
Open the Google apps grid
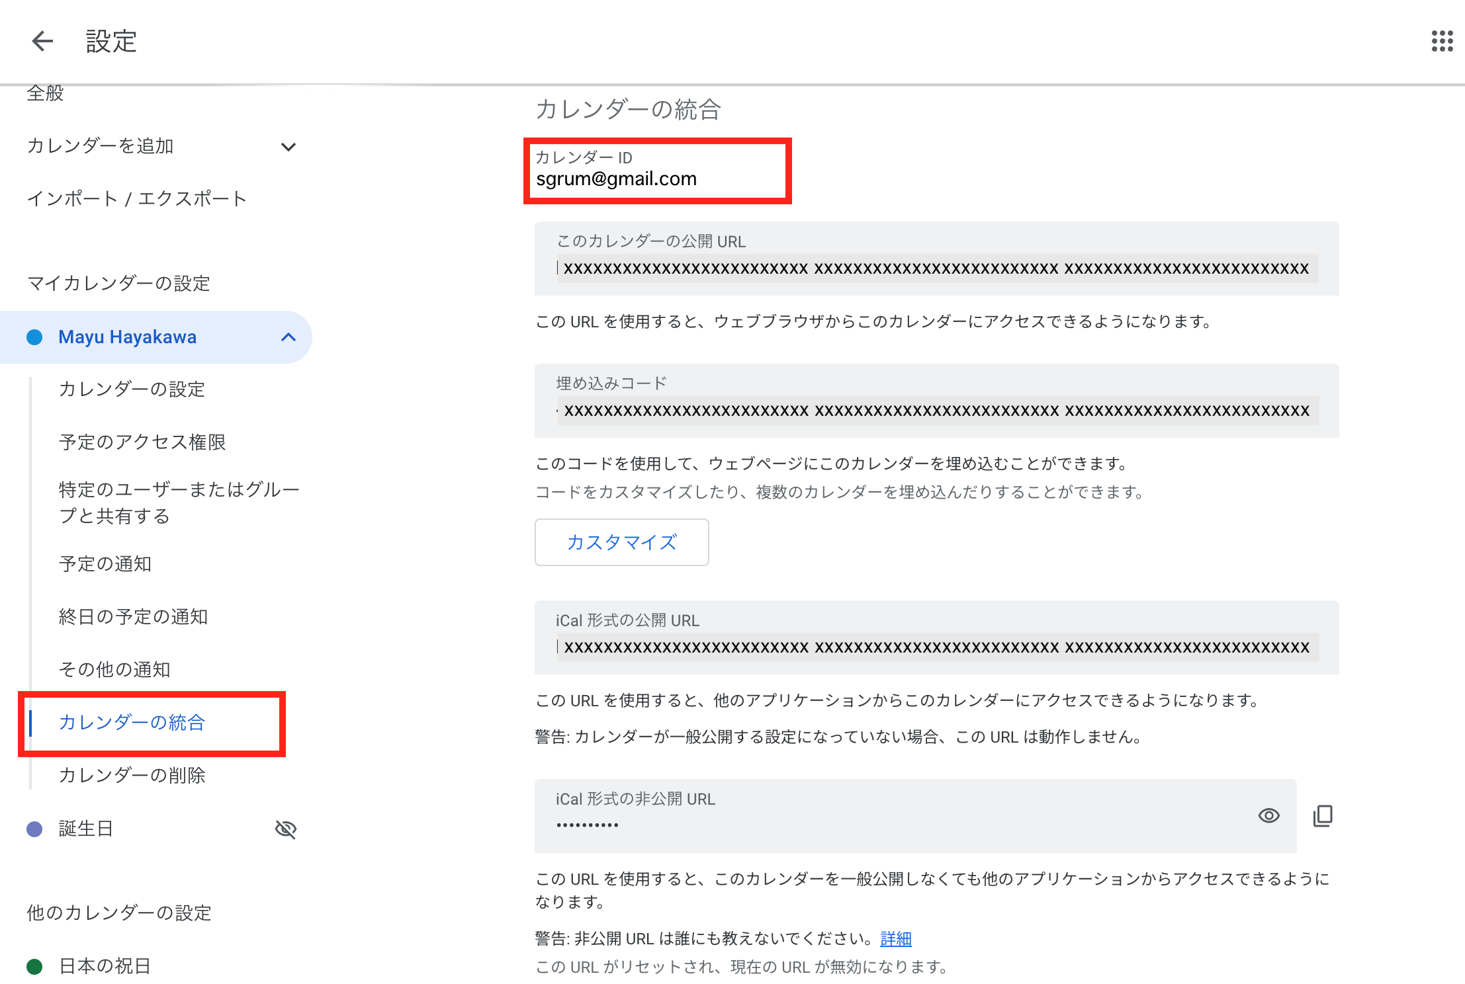click(1442, 41)
